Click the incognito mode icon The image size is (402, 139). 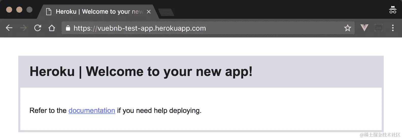393,10
